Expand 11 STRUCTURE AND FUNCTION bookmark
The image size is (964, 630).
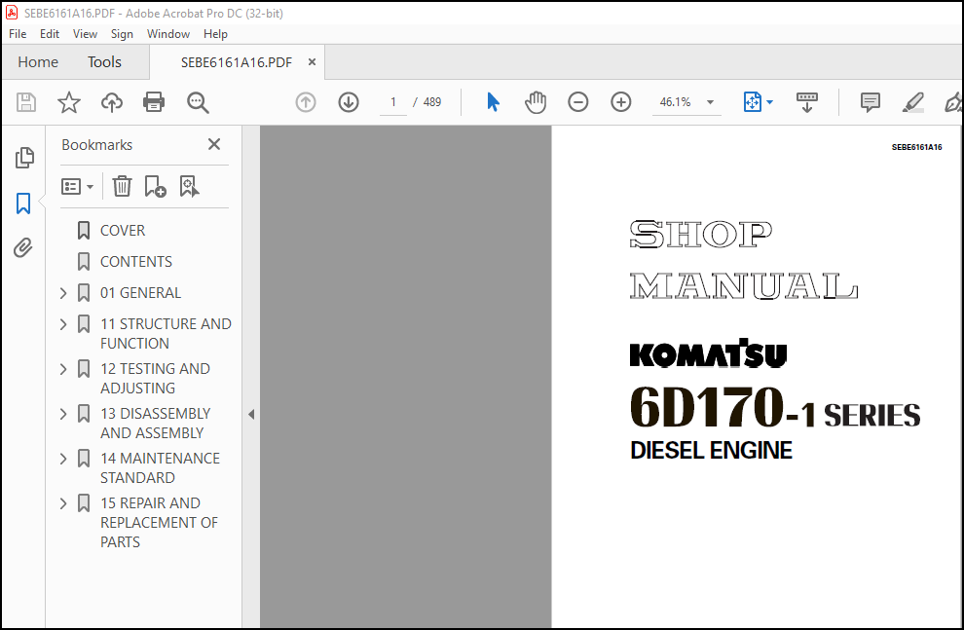[x=63, y=324]
